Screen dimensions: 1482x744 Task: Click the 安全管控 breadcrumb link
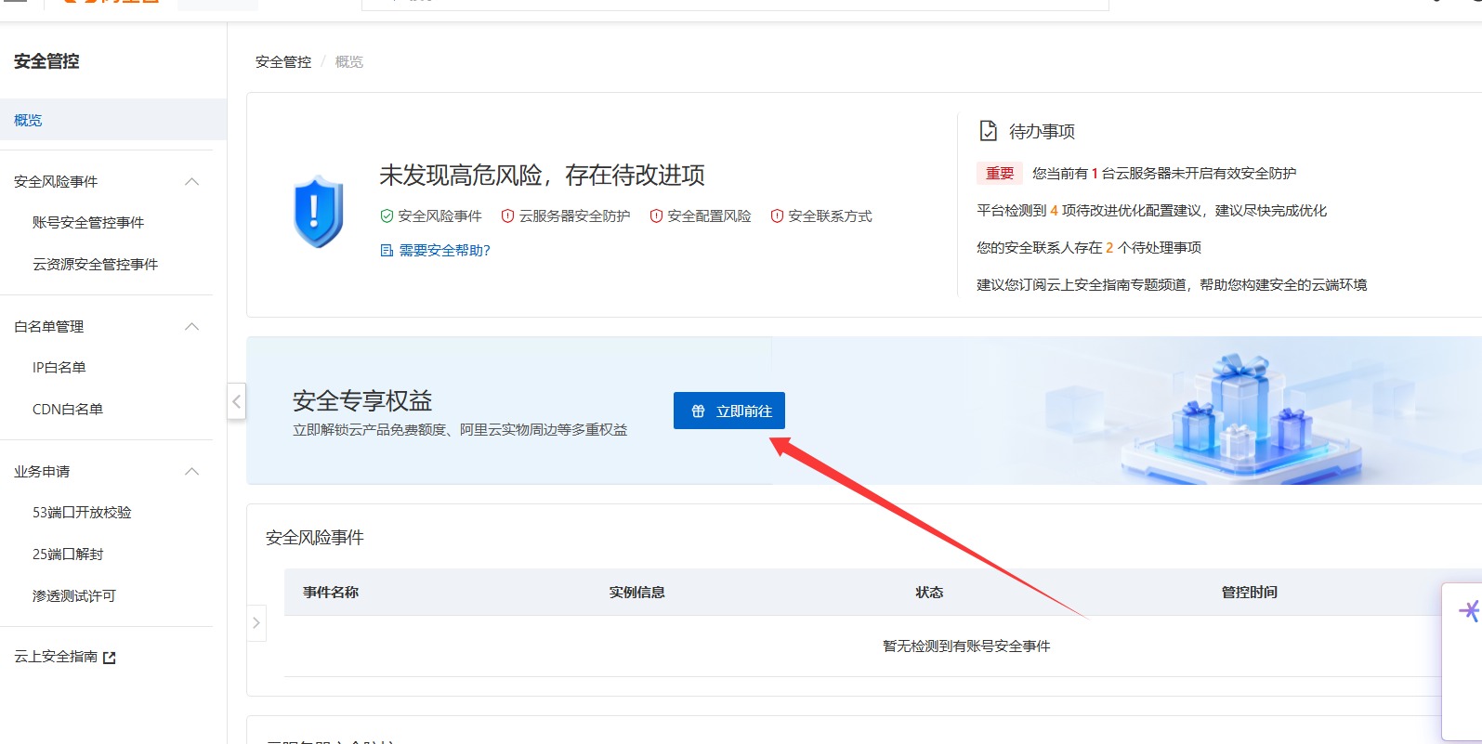tap(283, 62)
